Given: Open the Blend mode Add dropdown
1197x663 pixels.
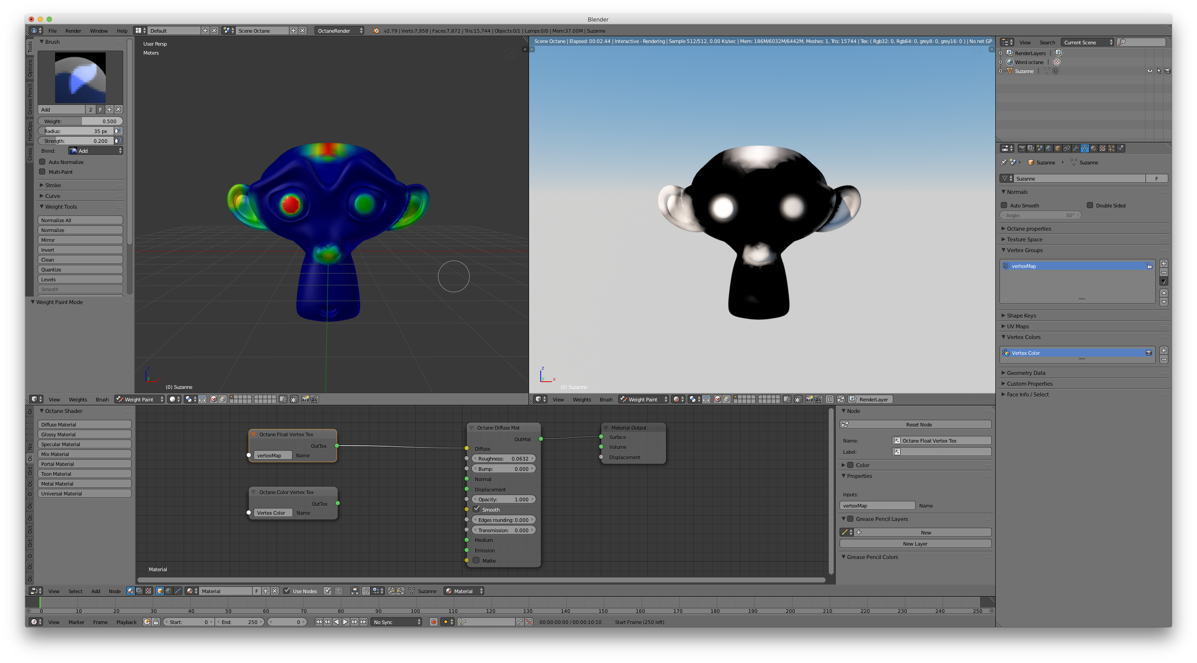Looking at the screenshot, I should point(96,151).
